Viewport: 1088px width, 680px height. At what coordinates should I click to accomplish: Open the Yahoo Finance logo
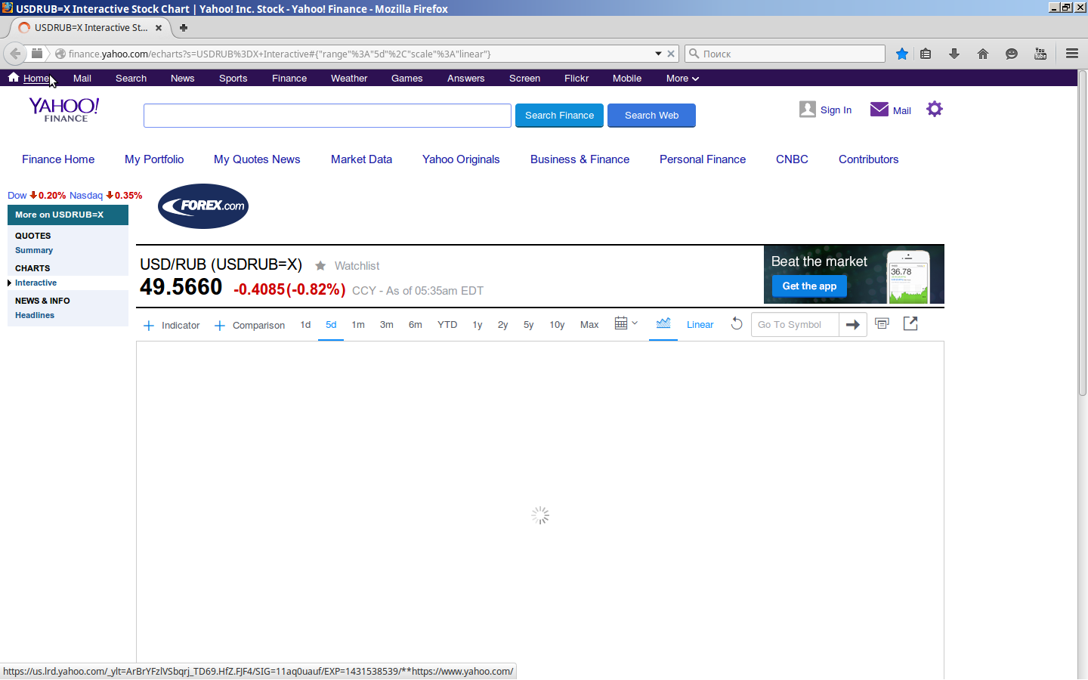tap(64, 110)
